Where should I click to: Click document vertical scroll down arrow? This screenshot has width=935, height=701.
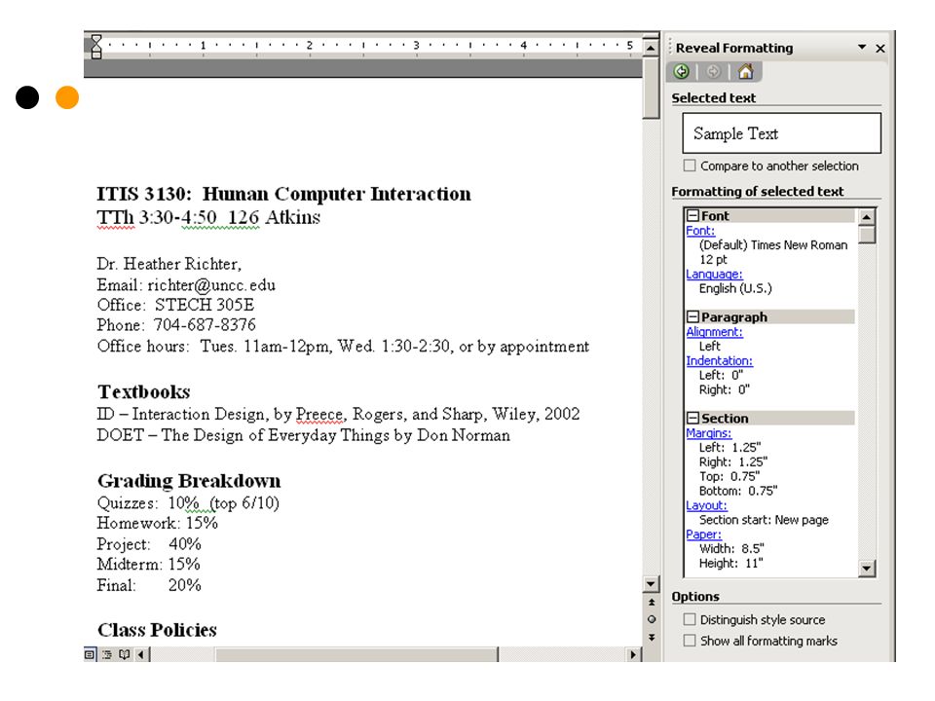coord(651,584)
